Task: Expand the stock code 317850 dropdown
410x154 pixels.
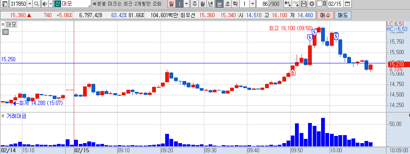Action: point(29,4)
